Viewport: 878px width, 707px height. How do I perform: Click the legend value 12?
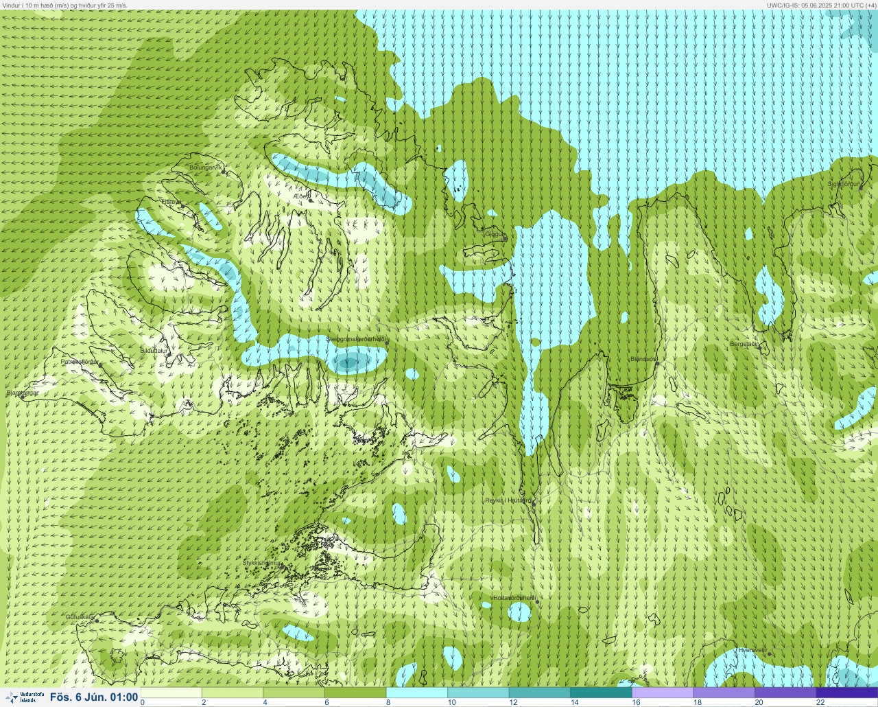point(513,702)
